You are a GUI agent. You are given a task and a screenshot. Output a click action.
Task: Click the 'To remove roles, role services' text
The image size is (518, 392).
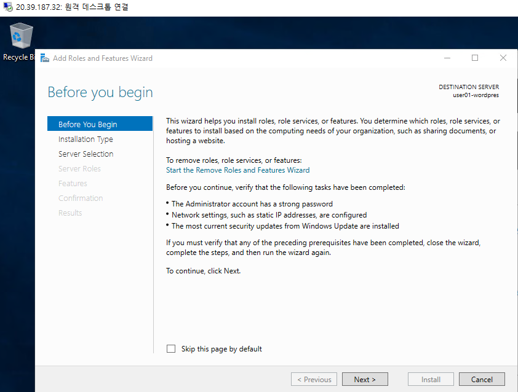pyautogui.click(x=234, y=160)
